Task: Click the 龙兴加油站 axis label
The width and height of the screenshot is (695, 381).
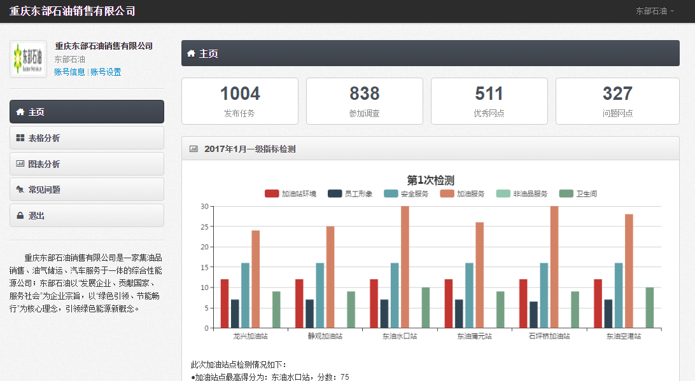Action: [x=250, y=336]
